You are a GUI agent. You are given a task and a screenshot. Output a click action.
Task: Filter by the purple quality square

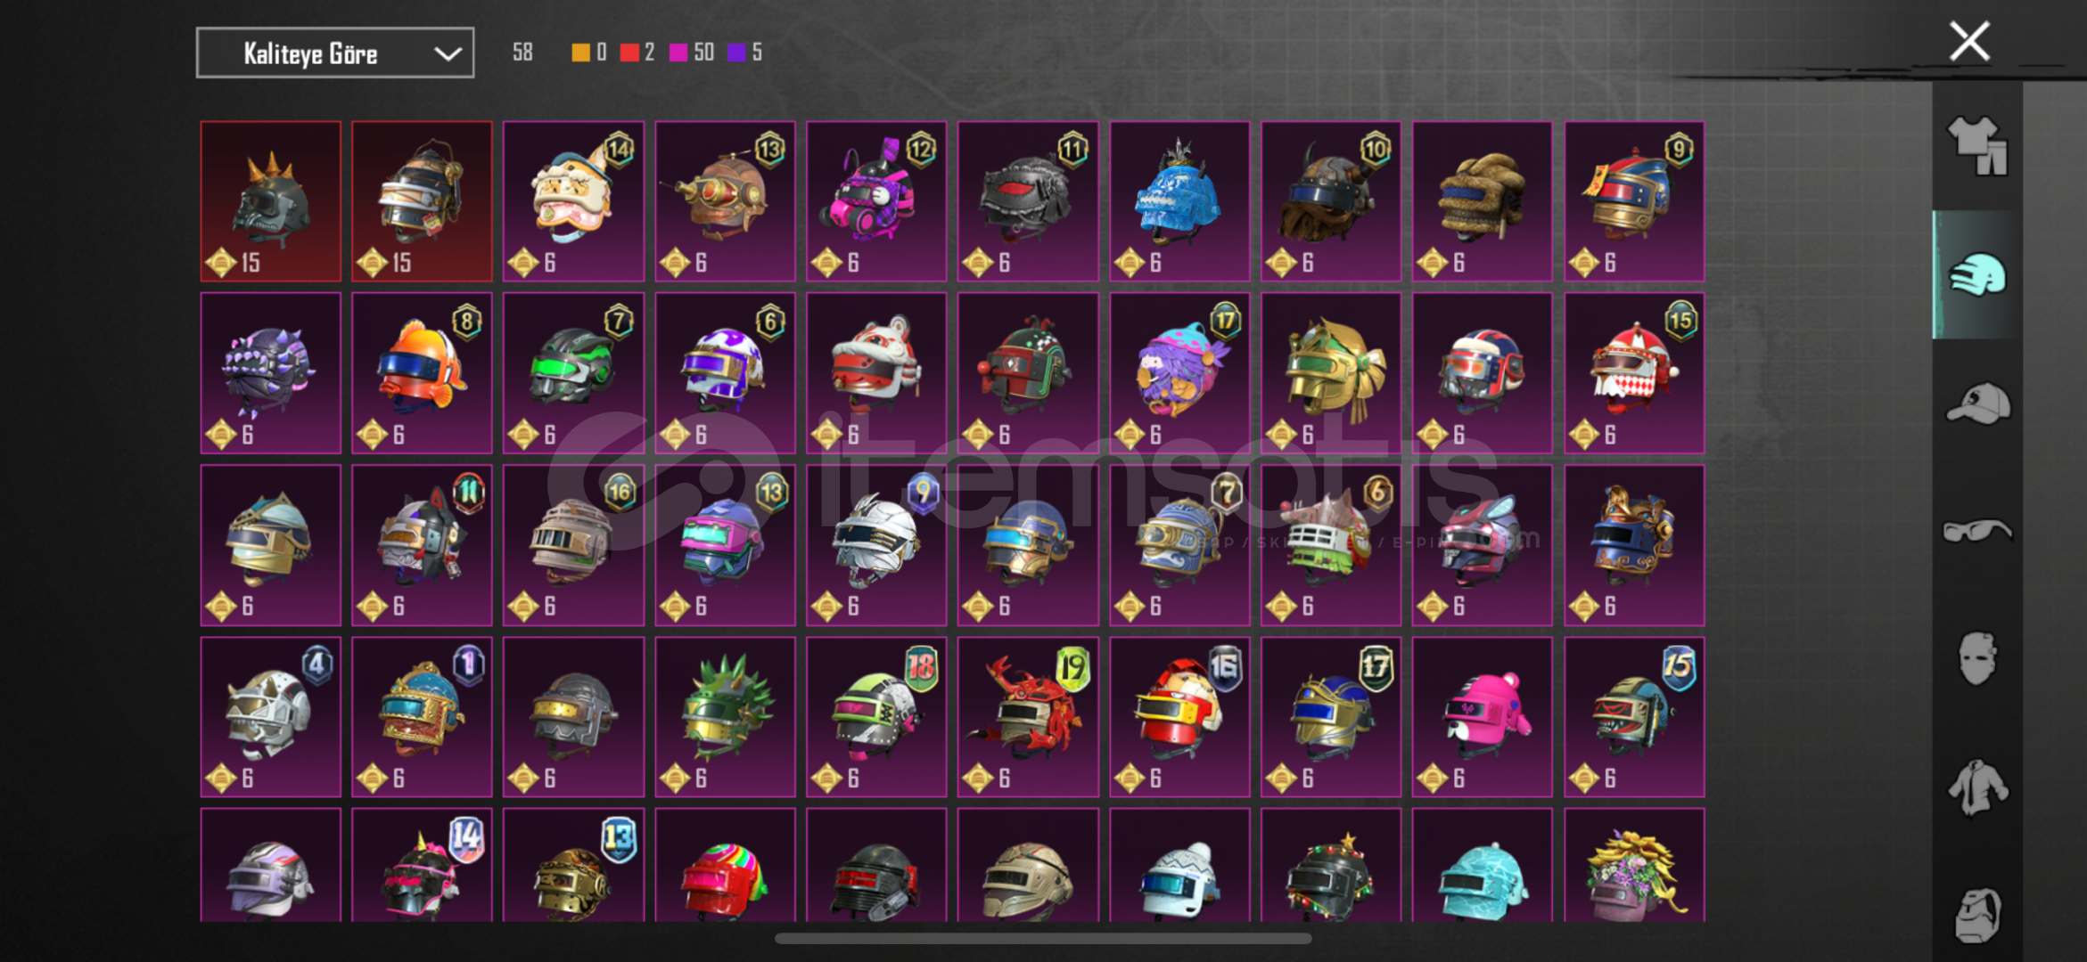[736, 53]
